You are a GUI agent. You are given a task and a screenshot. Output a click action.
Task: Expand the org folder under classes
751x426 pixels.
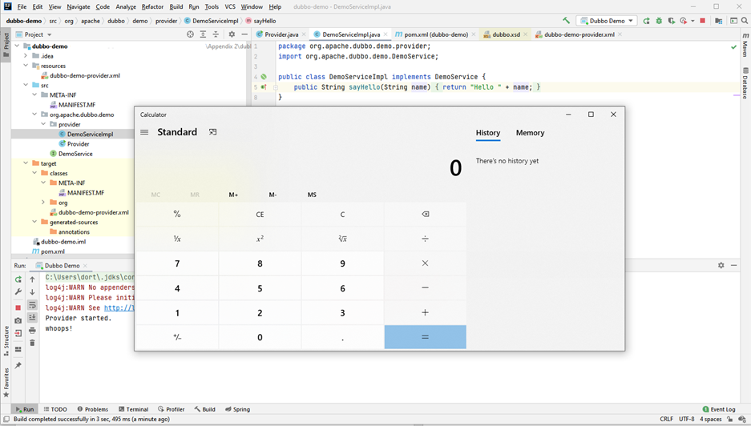click(43, 203)
